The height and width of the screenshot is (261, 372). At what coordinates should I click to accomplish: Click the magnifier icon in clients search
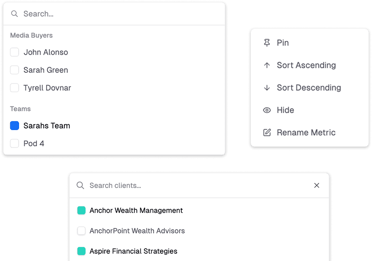pos(80,186)
